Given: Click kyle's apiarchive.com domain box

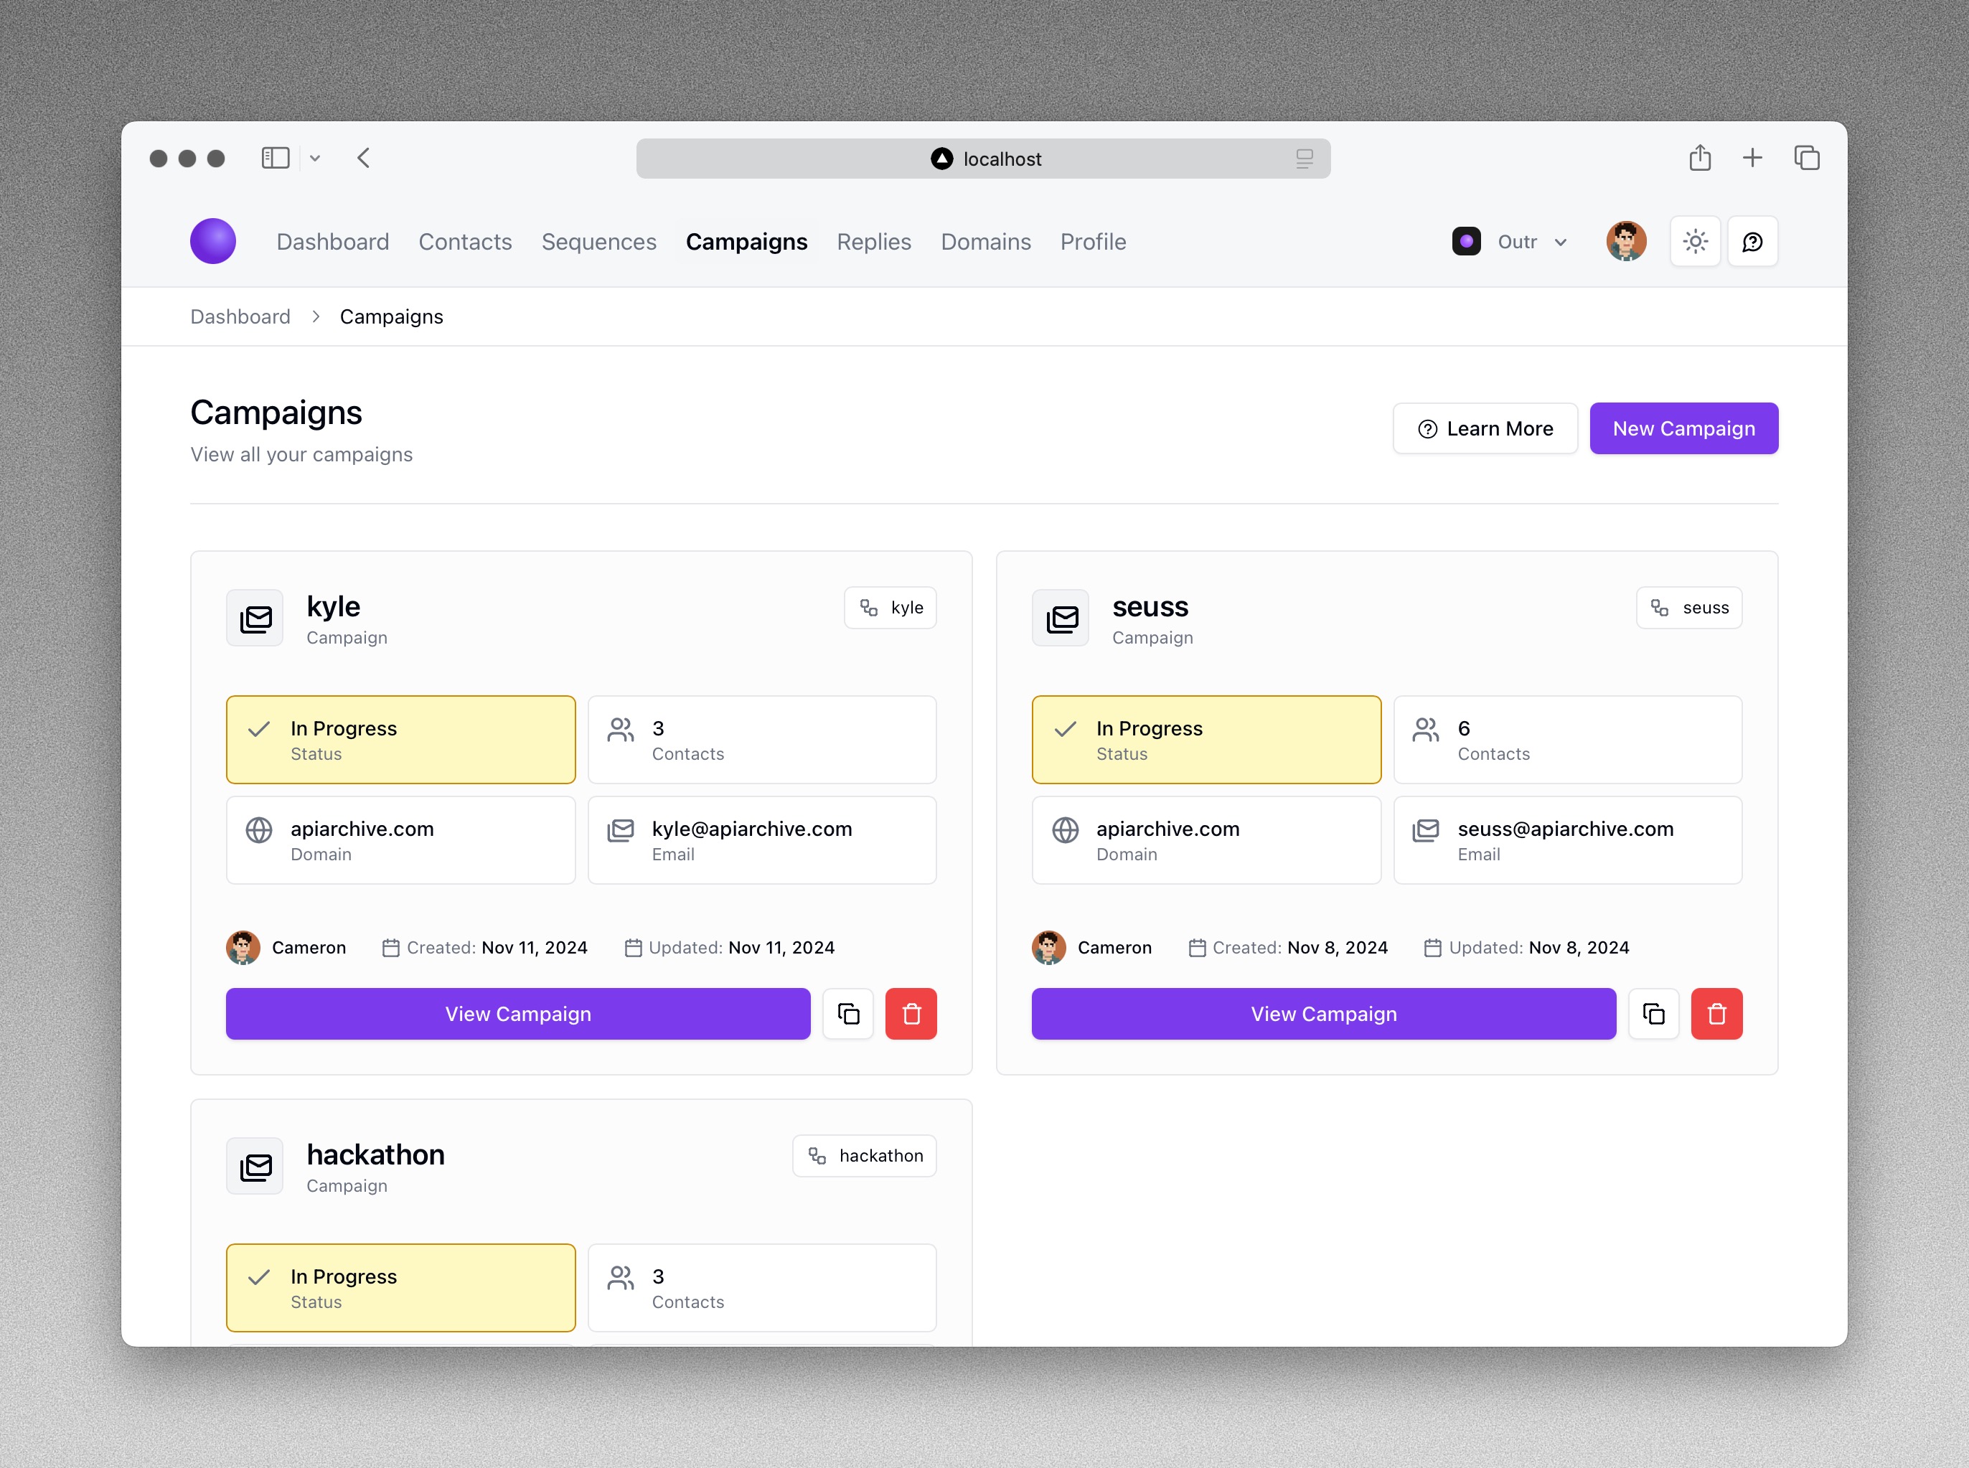Looking at the screenshot, I should [x=400, y=839].
